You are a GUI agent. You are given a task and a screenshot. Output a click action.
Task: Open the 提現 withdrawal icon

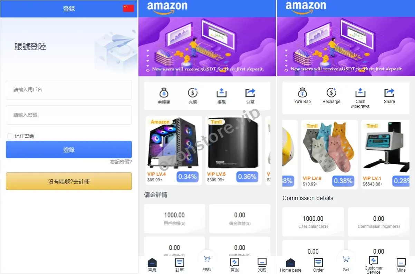pyautogui.click(x=221, y=93)
